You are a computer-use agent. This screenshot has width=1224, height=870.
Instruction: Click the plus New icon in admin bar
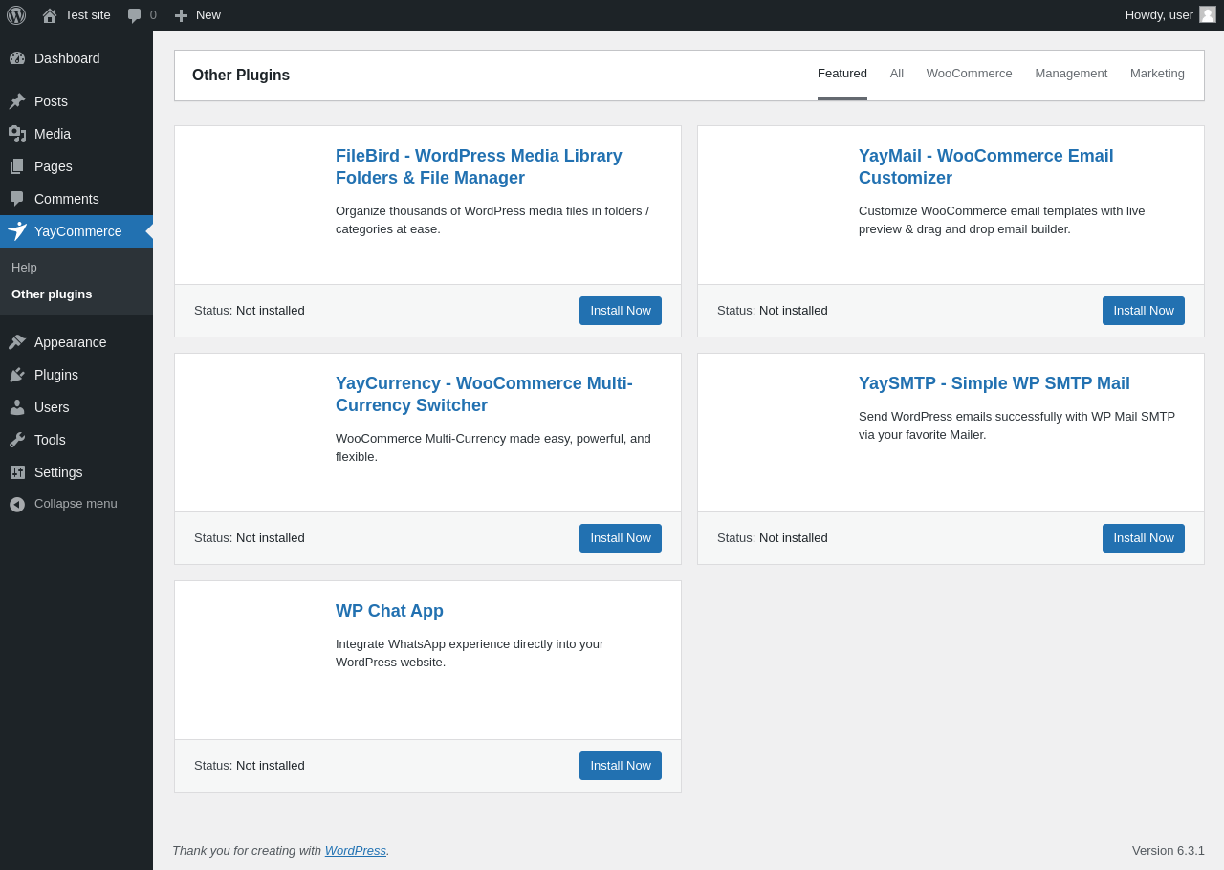(181, 15)
